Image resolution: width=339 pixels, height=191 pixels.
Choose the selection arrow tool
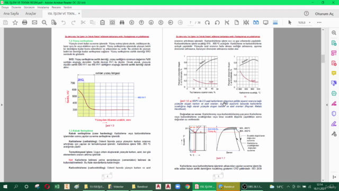tap(290, 22)
